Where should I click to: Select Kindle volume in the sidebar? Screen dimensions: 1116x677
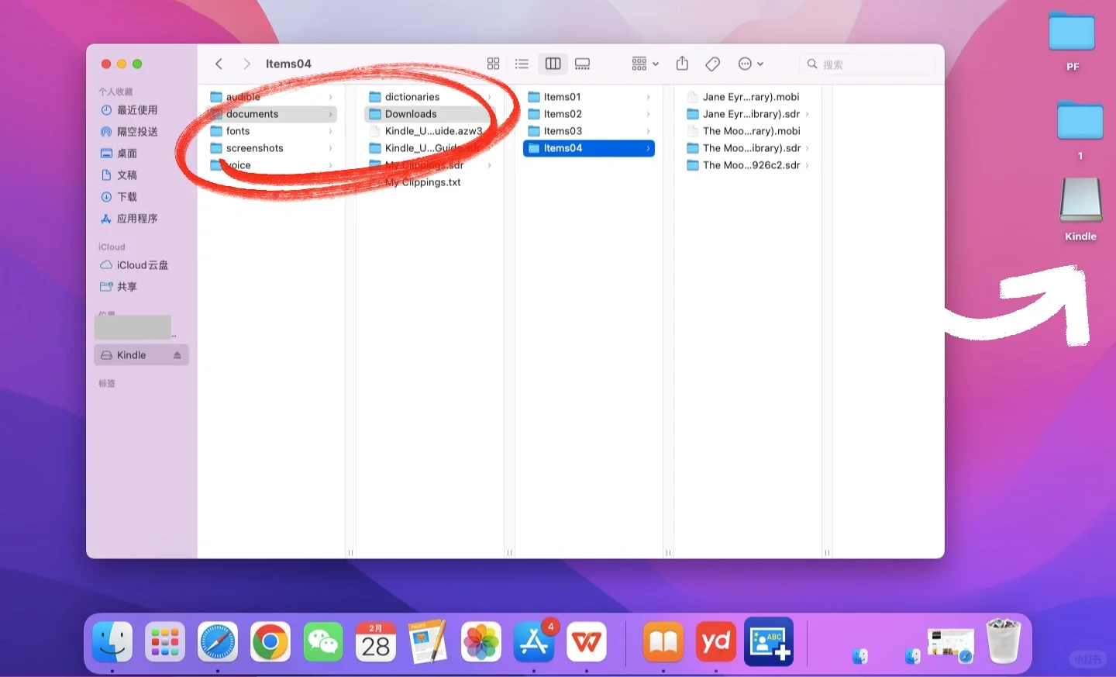click(141, 355)
